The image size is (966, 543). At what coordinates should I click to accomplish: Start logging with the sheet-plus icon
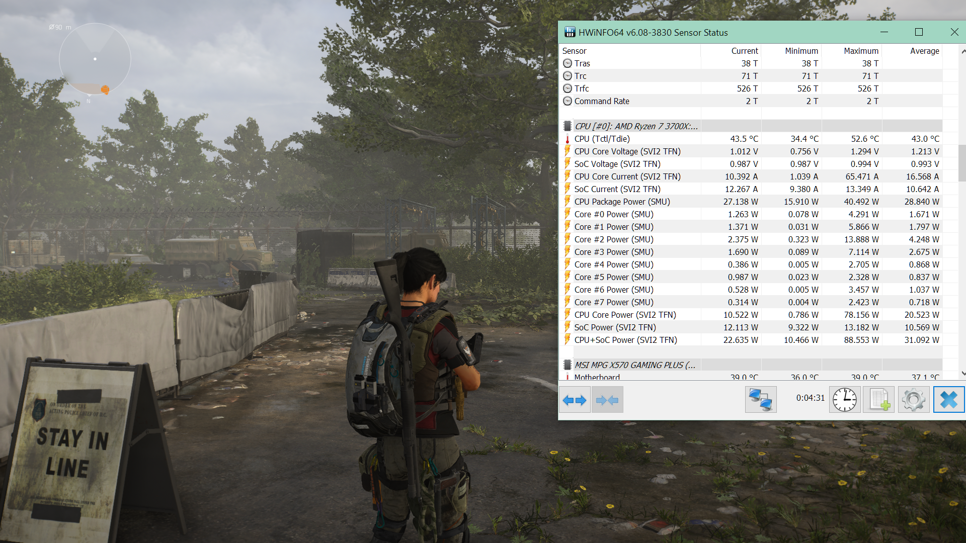coord(878,400)
